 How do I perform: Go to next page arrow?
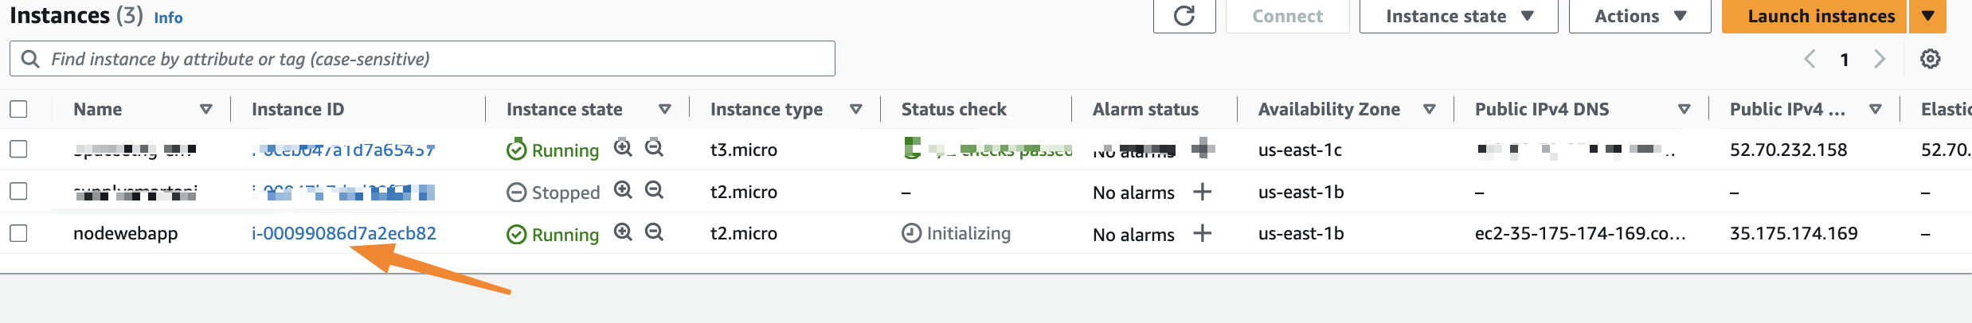pos(1880,59)
